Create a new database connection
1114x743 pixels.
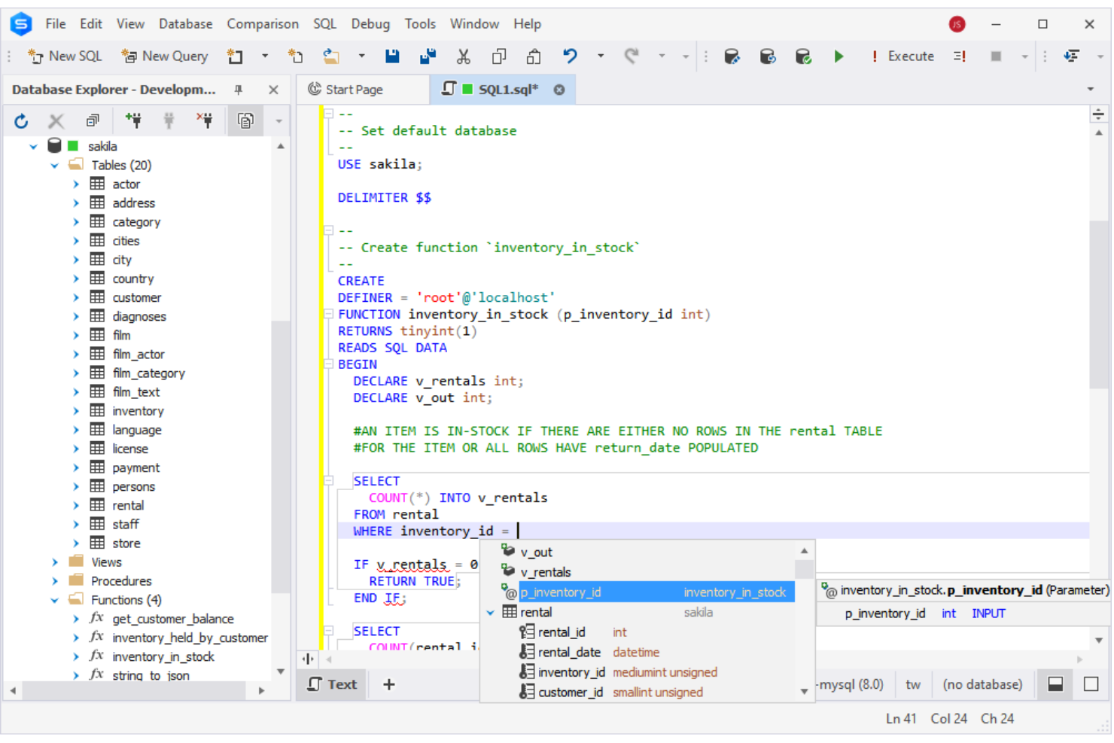pos(132,120)
